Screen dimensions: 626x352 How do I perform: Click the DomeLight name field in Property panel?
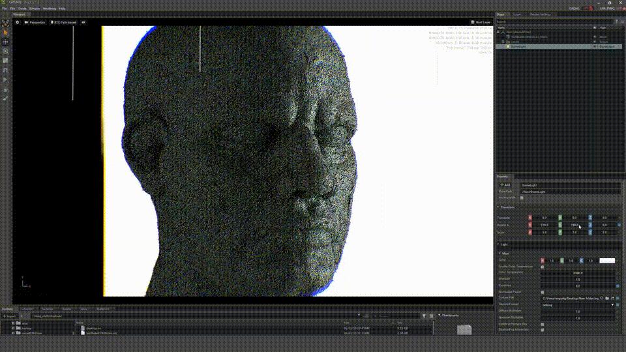click(571, 185)
